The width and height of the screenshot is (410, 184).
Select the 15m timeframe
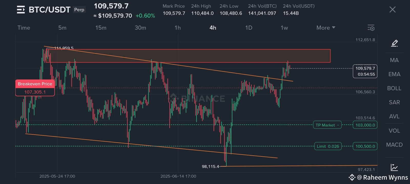pos(101,28)
